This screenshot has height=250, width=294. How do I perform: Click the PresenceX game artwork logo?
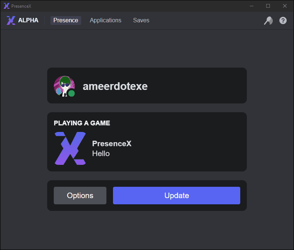click(70, 148)
